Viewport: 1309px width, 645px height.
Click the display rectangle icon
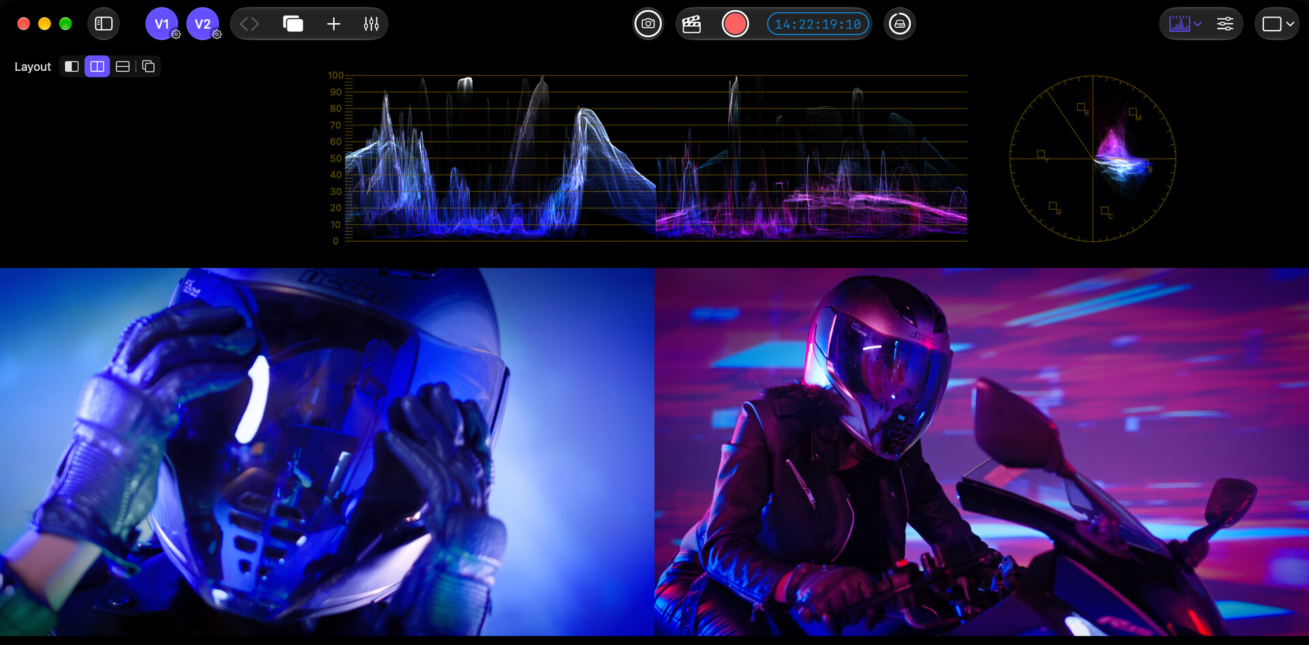point(1272,24)
